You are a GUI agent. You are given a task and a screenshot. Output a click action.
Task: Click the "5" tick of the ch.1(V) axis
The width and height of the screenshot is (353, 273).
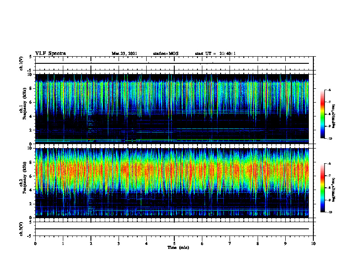pos(31,57)
